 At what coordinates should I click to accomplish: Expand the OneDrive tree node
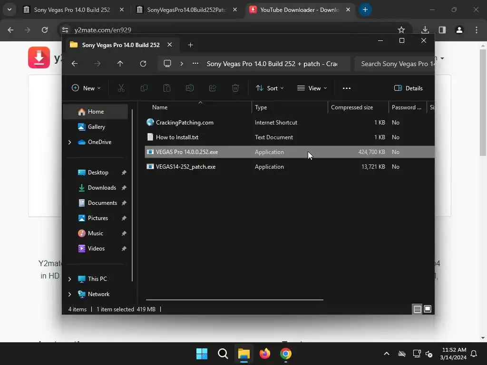point(69,142)
